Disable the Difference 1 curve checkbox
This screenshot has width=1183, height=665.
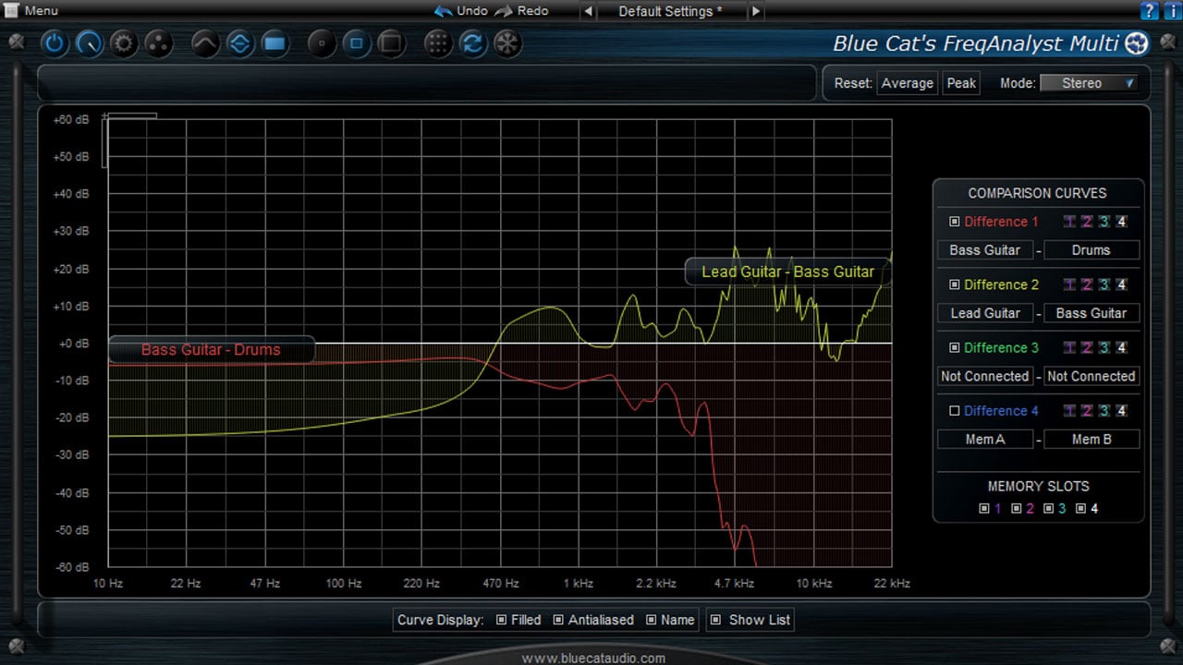pyautogui.click(x=955, y=222)
